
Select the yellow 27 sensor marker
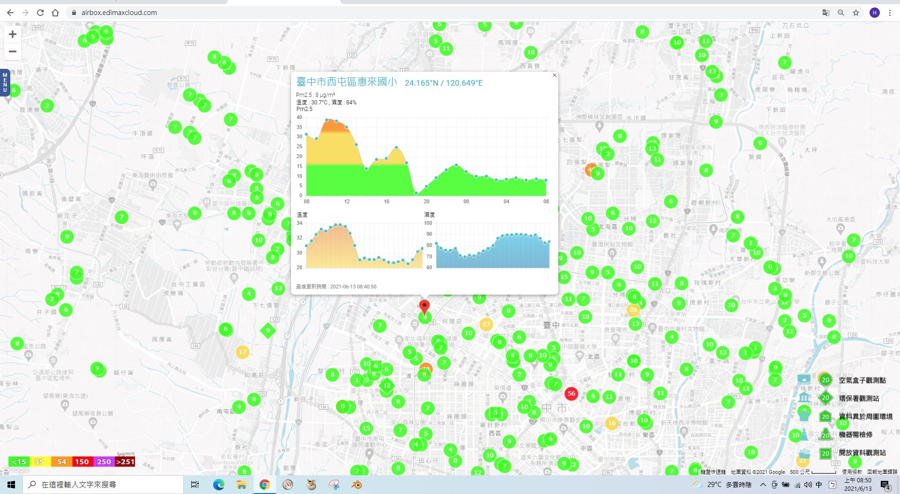[486, 324]
